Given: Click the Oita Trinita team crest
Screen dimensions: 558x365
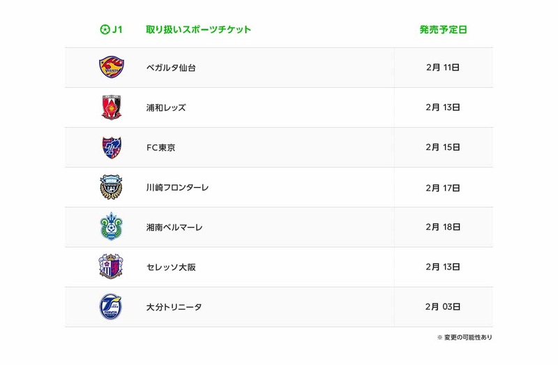Looking at the screenshot, I should coord(111,307).
